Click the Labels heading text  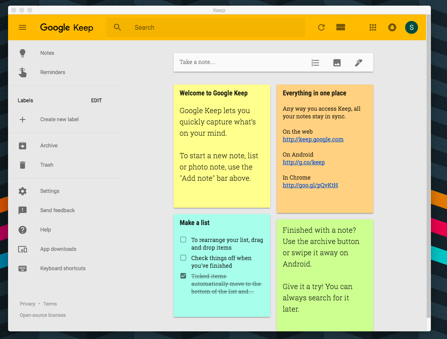point(25,100)
